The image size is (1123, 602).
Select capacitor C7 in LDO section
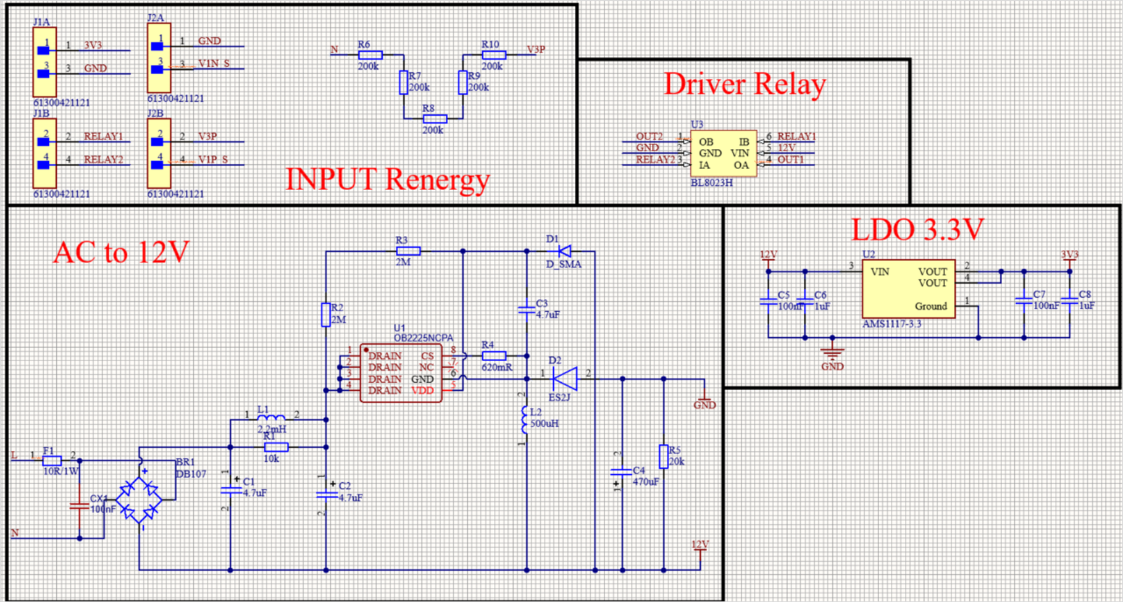[1024, 301]
